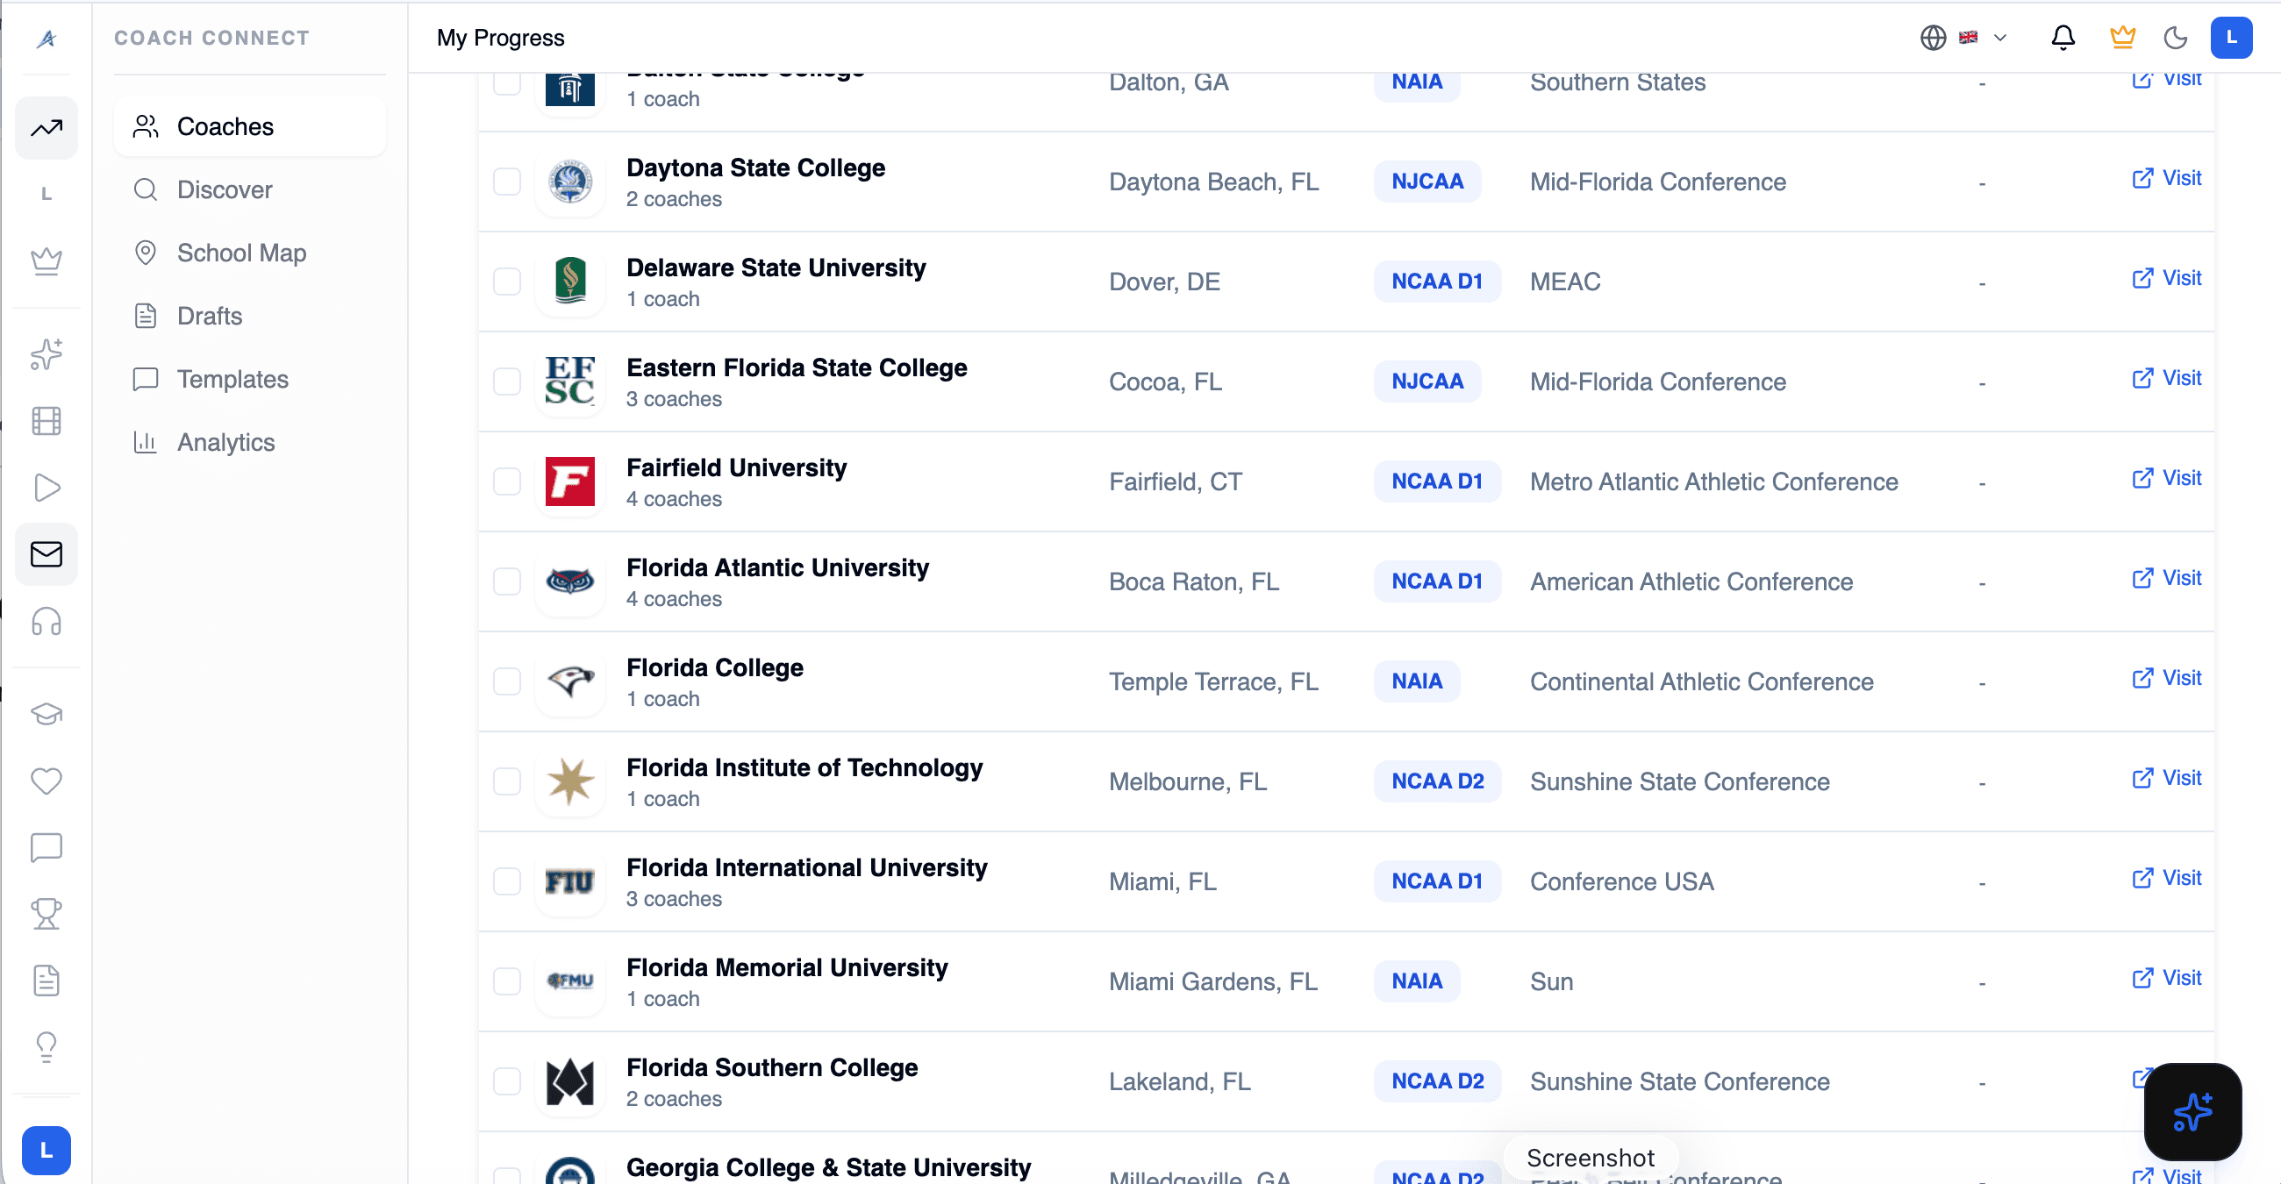Check the Fairfield University row checkbox
Viewport: 2281px width, 1184px height.
pos(507,482)
